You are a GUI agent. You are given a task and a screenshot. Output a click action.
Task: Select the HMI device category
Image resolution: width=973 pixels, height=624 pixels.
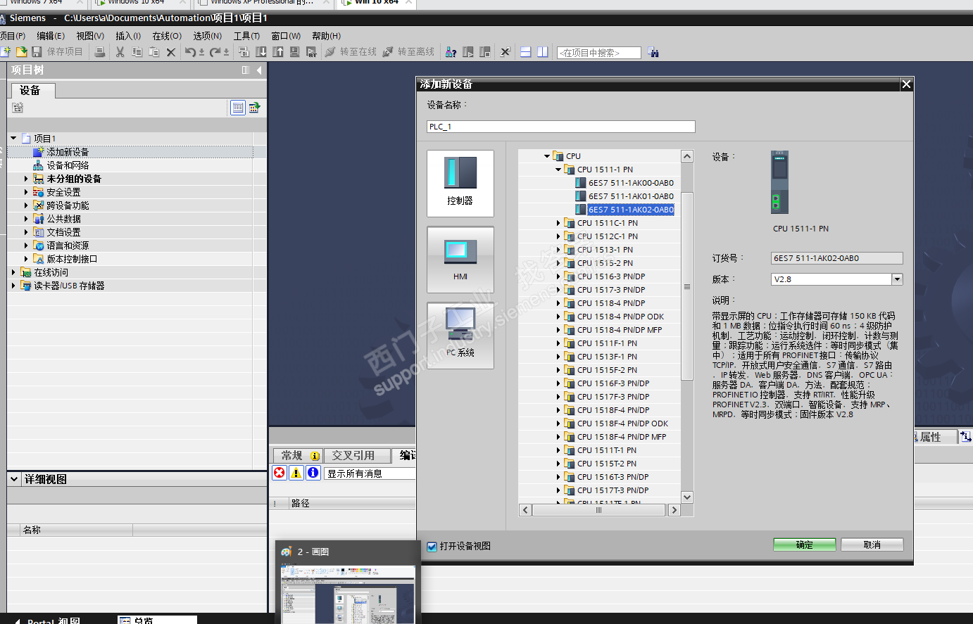click(x=460, y=258)
